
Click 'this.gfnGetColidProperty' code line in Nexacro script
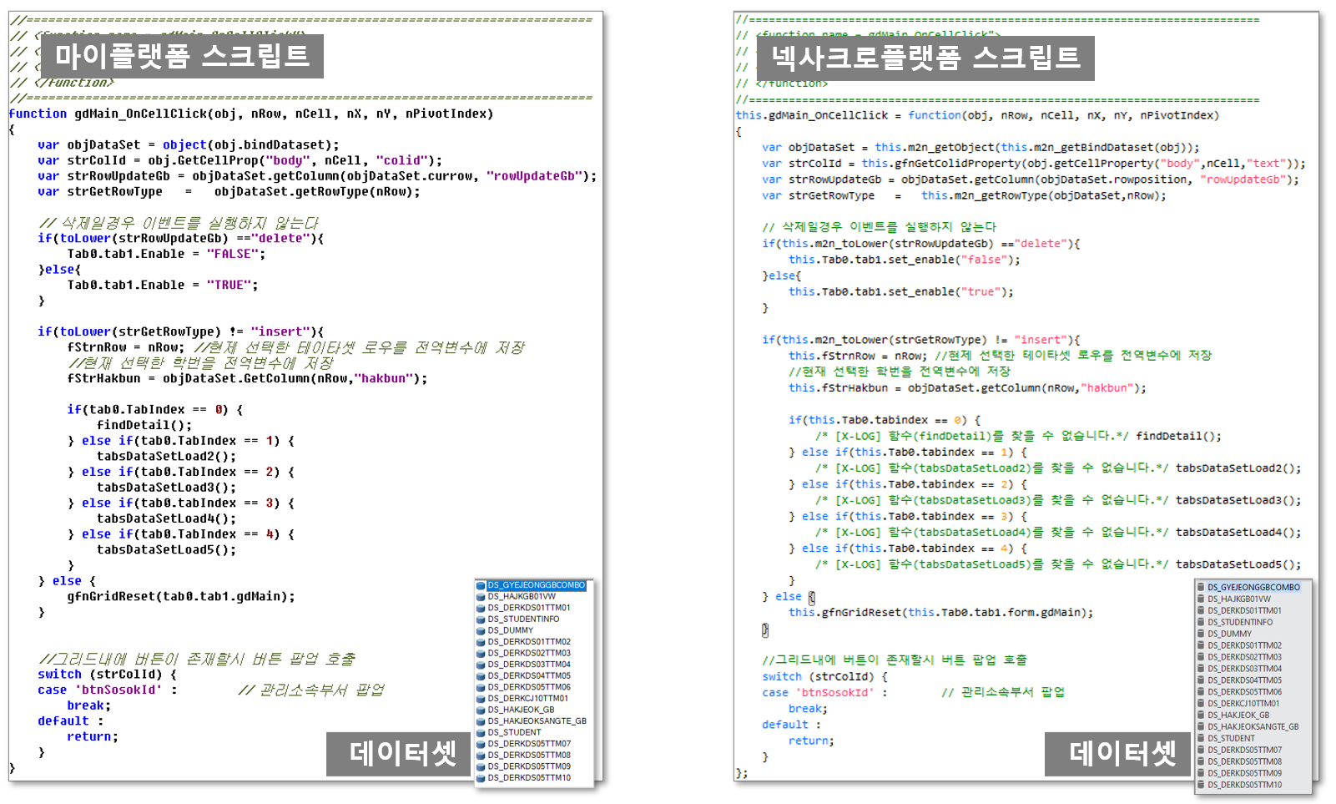(1033, 164)
